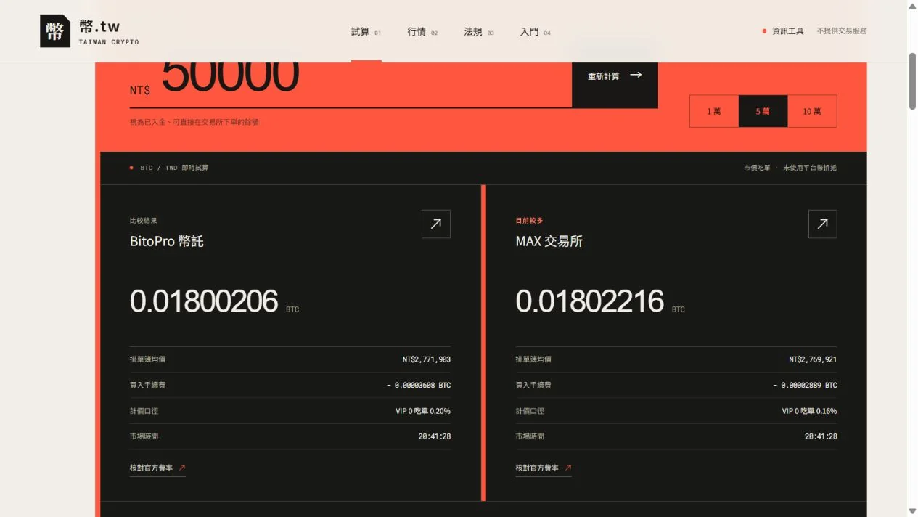The image size is (918, 517).
Task: Click the 不提供交易服務 header text
Action: 842,31
